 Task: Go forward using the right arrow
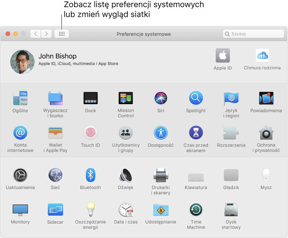pyautogui.click(x=46, y=34)
